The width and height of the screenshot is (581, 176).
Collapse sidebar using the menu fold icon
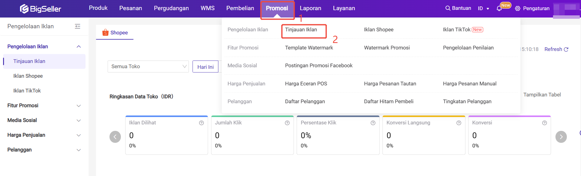[78, 26]
